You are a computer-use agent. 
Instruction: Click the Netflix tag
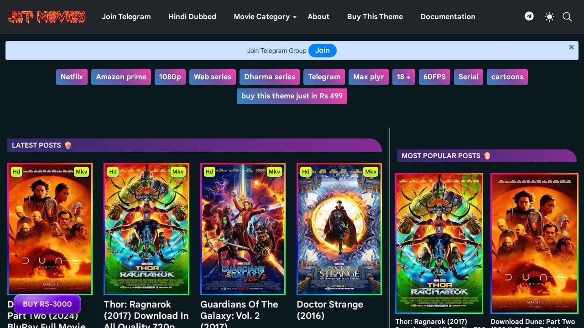tap(72, 77)
